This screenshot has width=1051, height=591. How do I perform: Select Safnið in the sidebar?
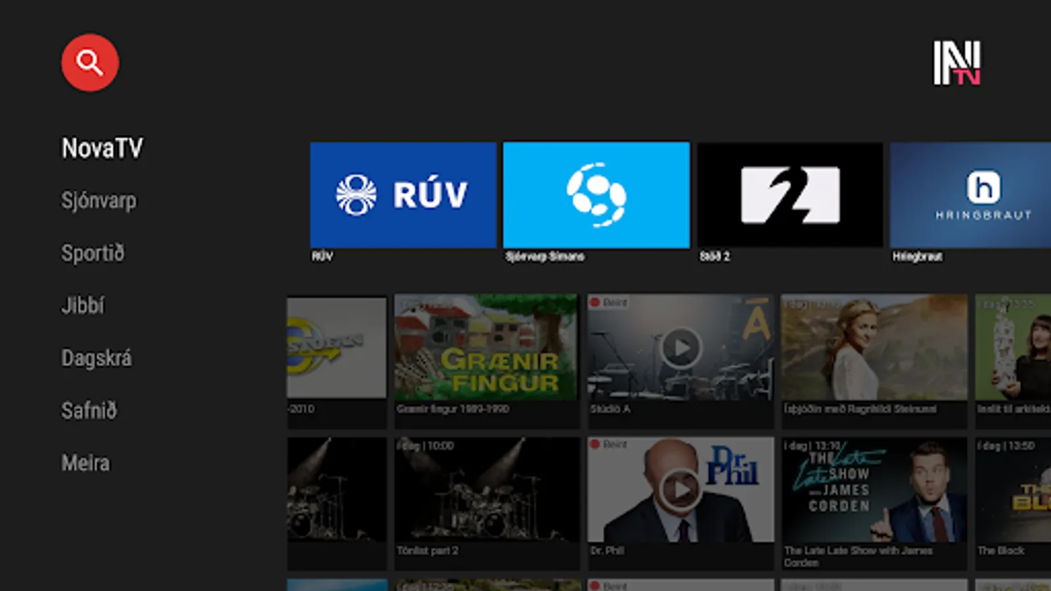(x=89, y=410)
